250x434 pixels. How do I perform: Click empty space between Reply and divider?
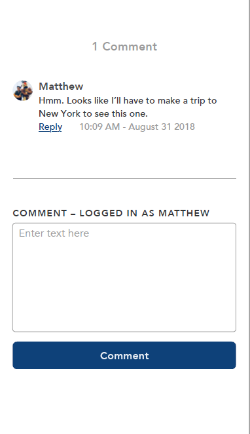(x=124, y=155)
